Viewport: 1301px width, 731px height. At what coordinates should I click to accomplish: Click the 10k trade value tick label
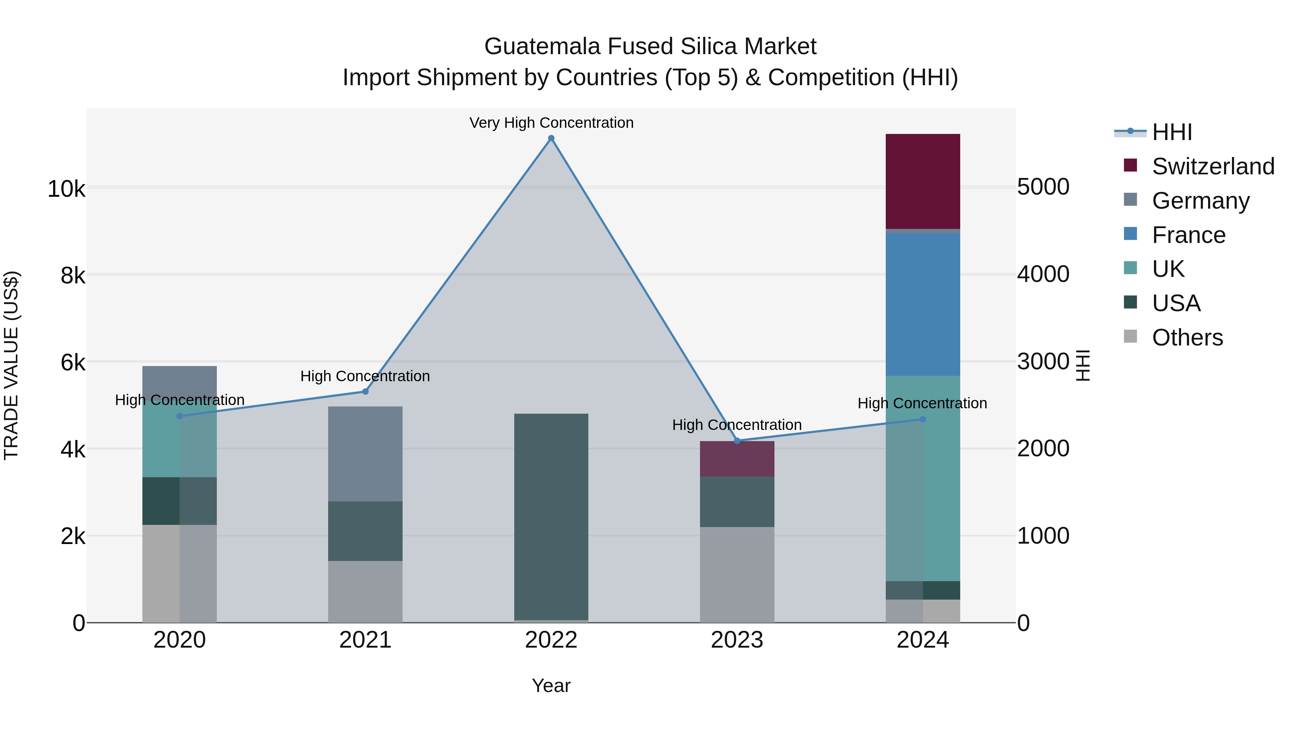[66, 189]
